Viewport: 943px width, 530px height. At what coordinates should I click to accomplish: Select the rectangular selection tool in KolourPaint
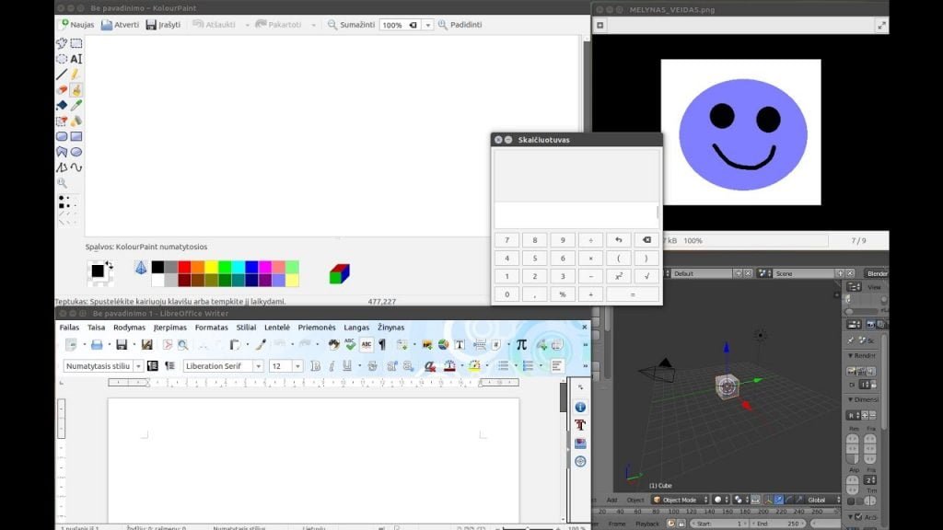click(76, 43)
